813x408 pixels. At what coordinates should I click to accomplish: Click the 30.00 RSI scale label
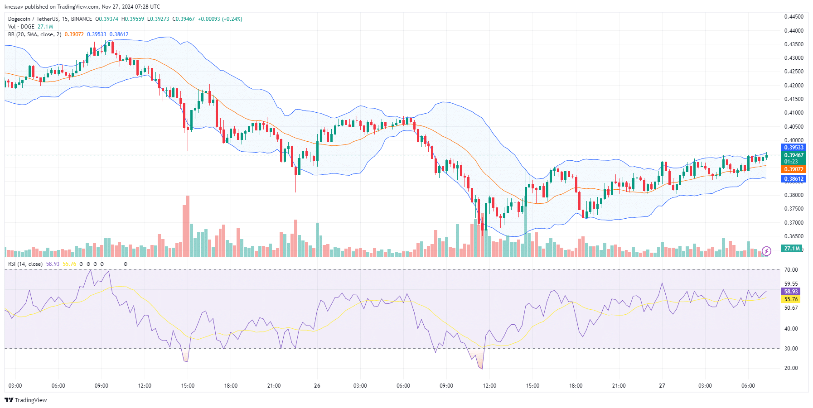791,349
